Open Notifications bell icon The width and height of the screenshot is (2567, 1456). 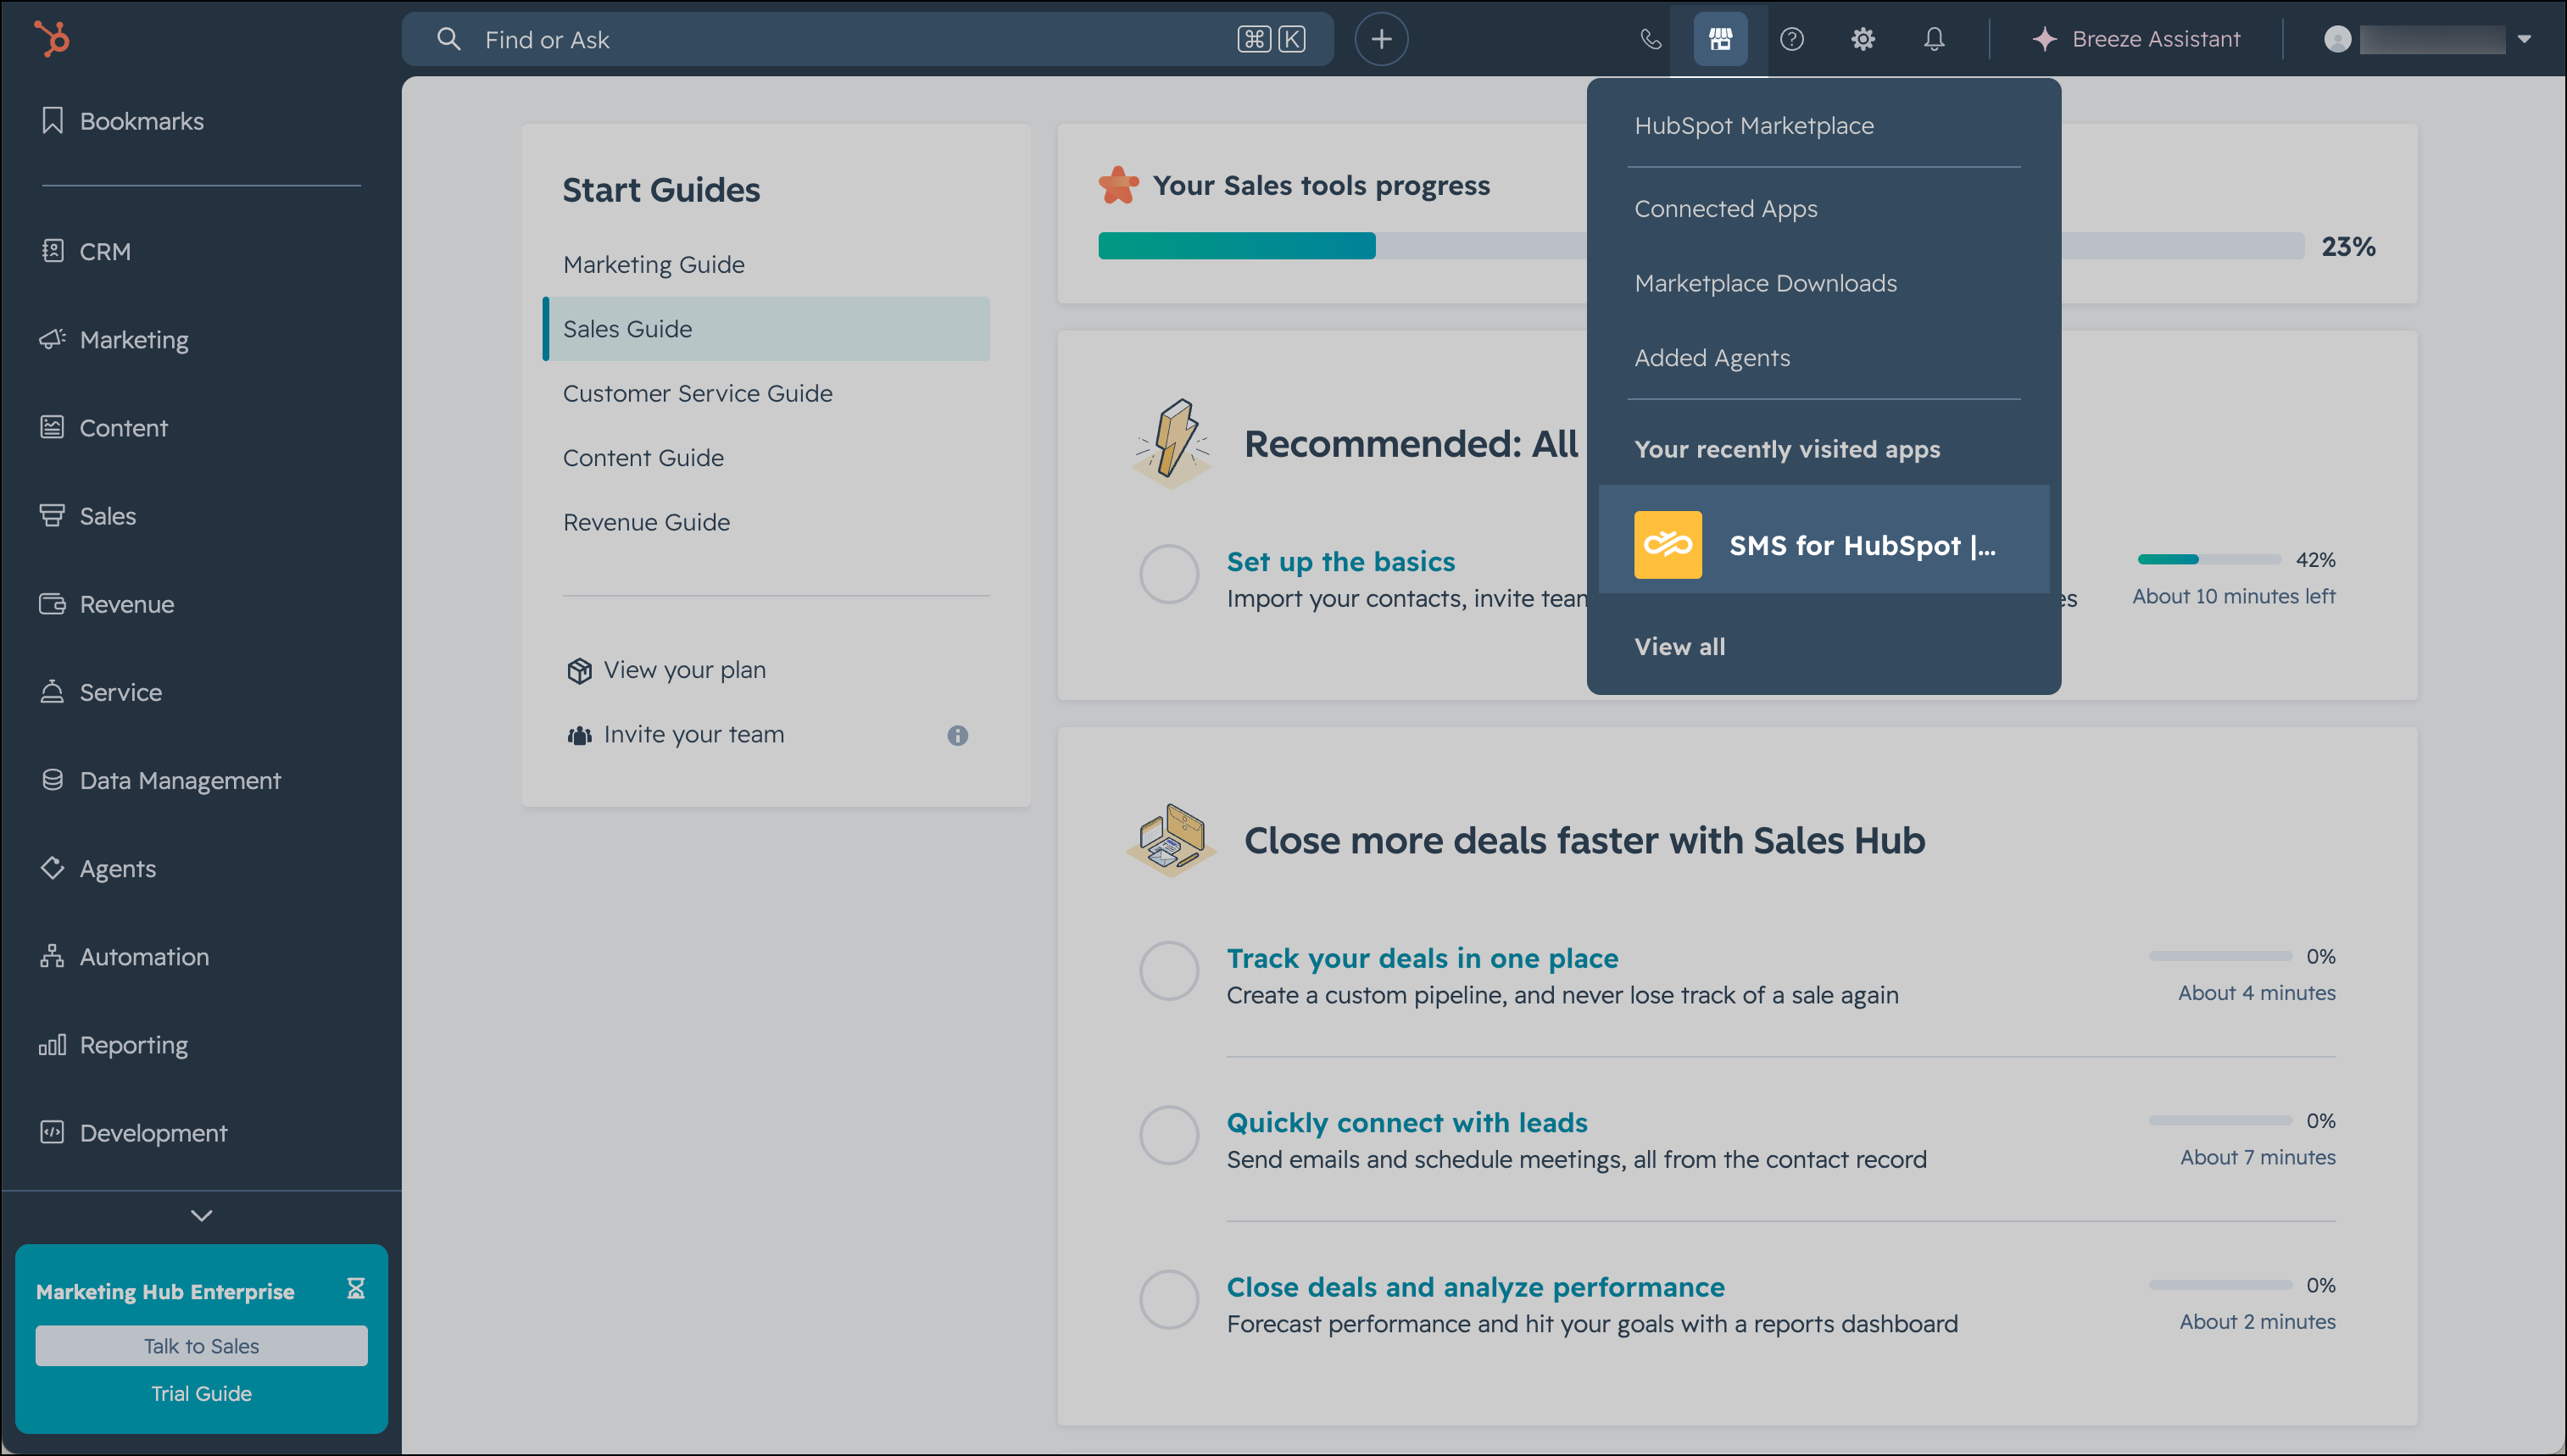[1934, 39]
